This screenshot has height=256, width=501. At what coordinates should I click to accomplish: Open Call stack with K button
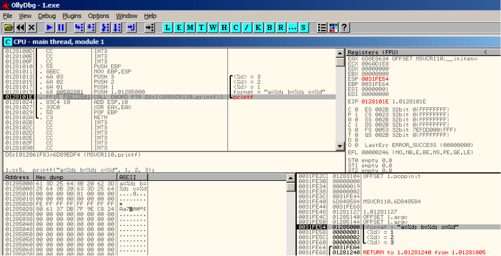click(258, 28)
